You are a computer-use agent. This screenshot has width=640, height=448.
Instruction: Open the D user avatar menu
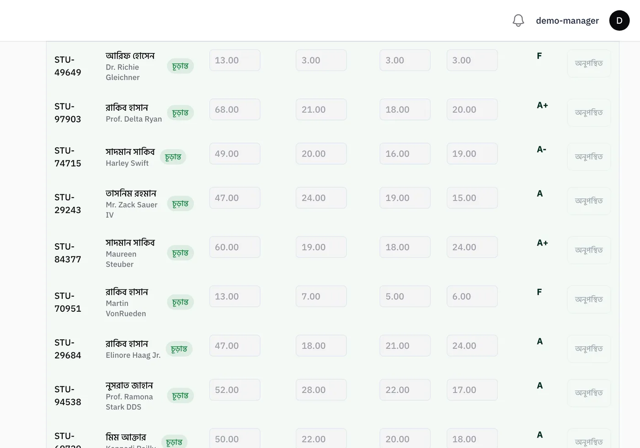point(619,21)
